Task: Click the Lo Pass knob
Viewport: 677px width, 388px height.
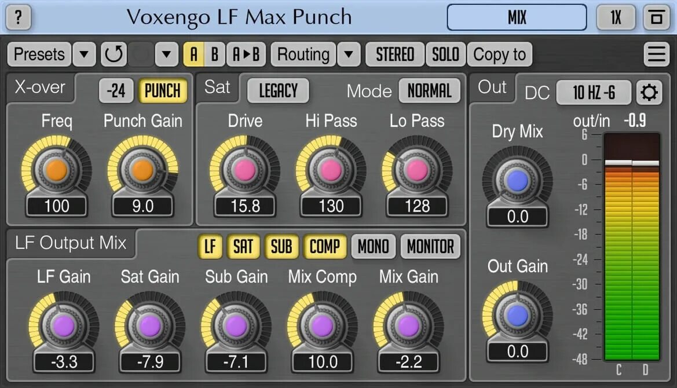Action: click(417, 170)
